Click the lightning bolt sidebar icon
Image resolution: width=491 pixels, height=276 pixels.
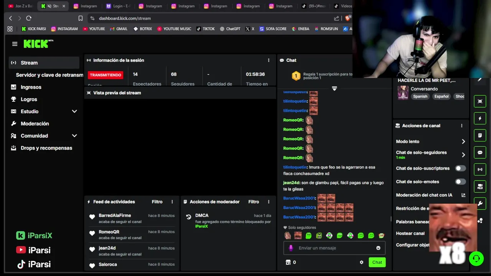(480, 118)
